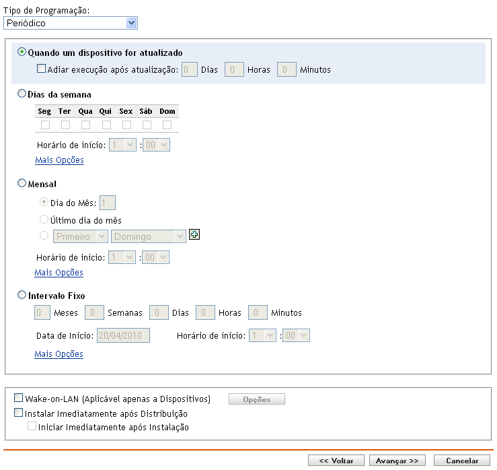This screenshot has height=470, width=497.
Task: Click the Dias field for adiar execução
Action: point(190,69)
